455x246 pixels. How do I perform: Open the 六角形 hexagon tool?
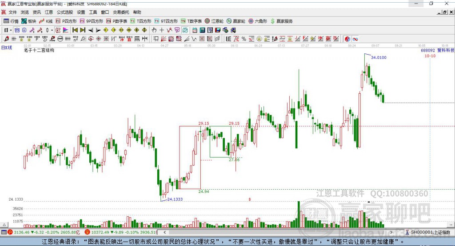pos(258,21)
